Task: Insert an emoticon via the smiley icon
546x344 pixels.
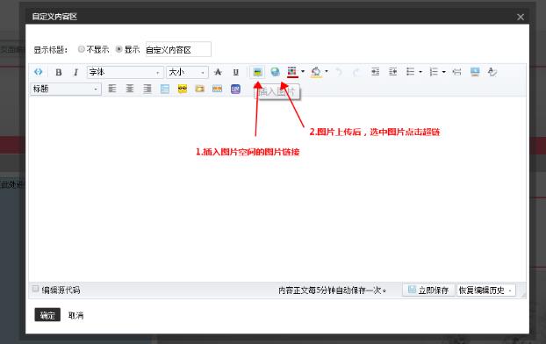Action: 183,89
